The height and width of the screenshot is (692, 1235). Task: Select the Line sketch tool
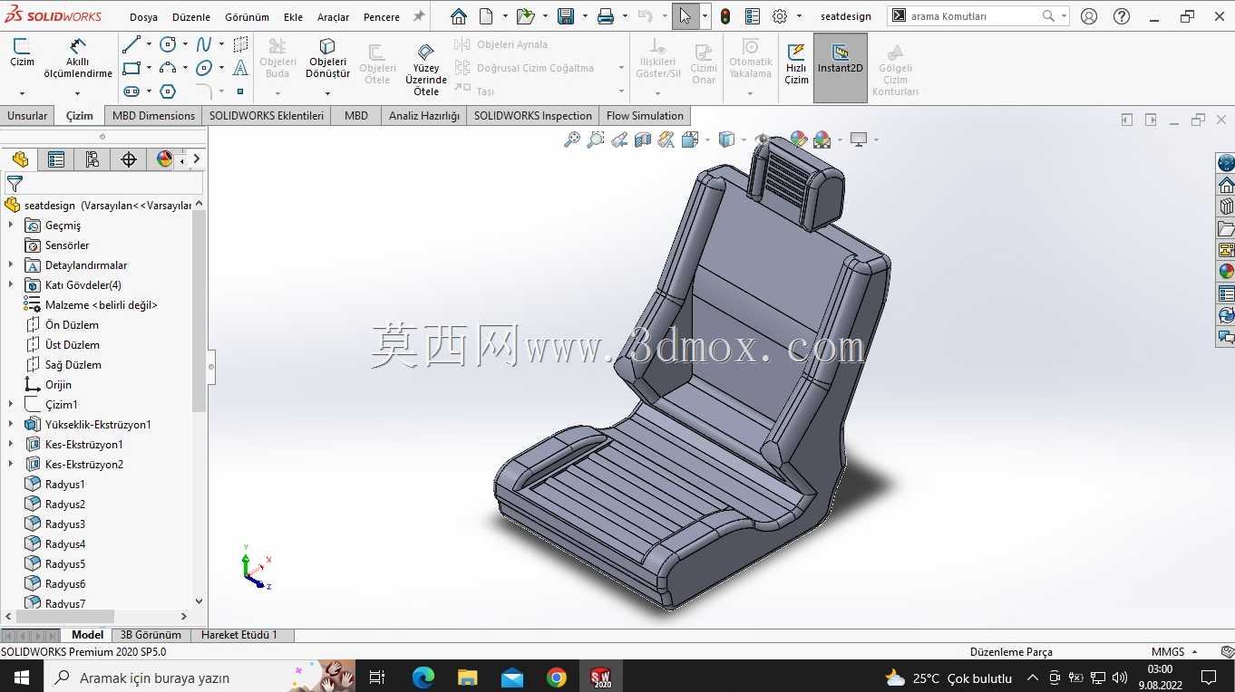pos(131,44)
